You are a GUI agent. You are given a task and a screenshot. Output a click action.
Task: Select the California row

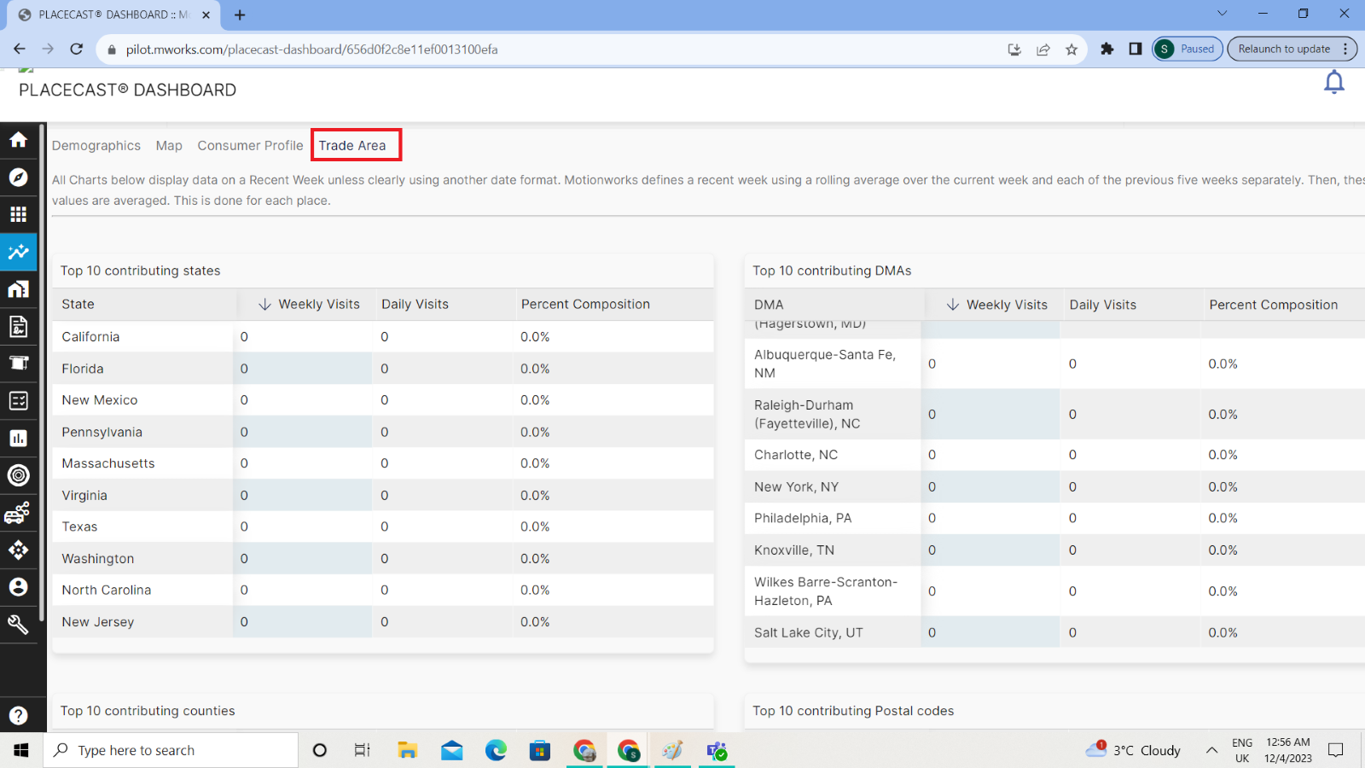pos(383,337)
